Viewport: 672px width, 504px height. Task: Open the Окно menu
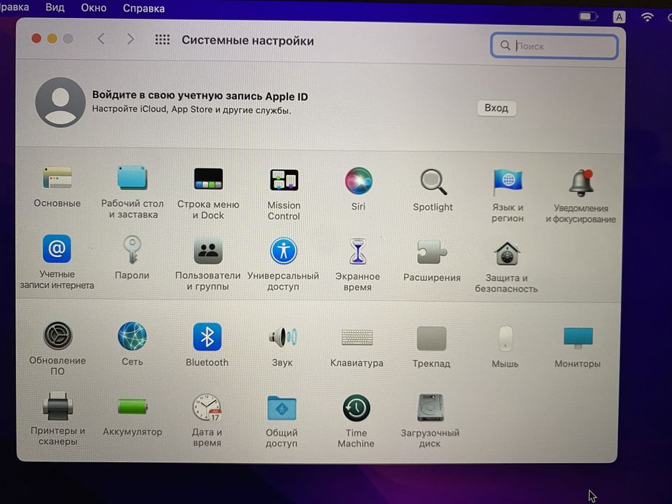click(94, 8)
